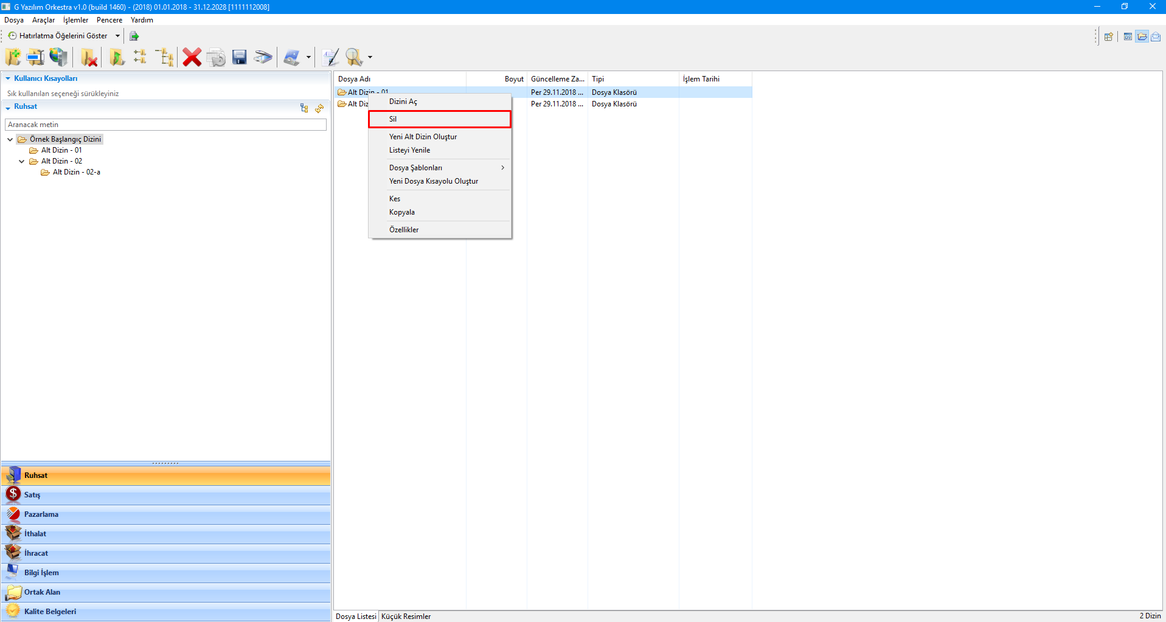Select Özellikler in the context menu
Screen dimensions: 1166x622
click(x=404, y=230)
